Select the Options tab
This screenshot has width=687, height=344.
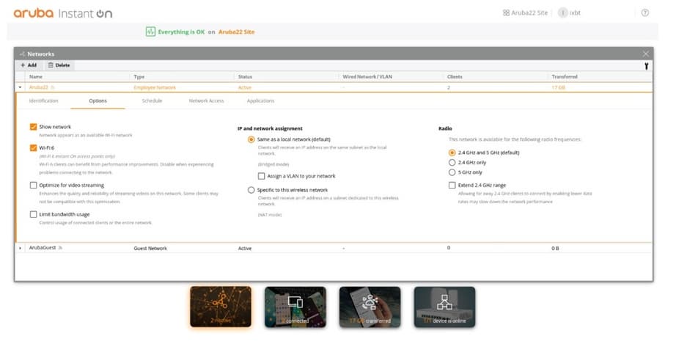point(98,100)
